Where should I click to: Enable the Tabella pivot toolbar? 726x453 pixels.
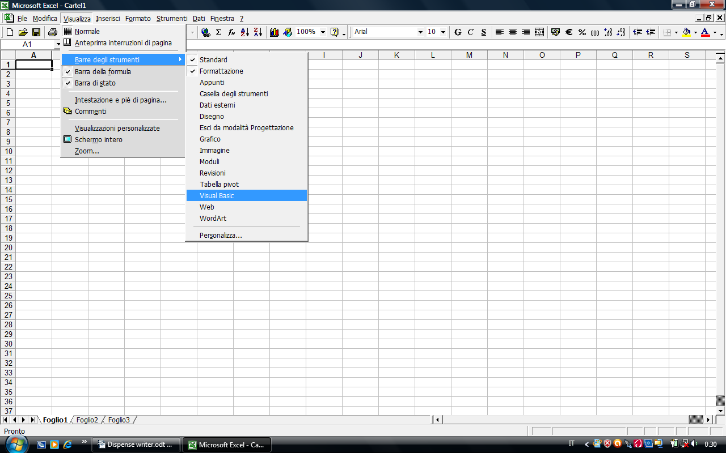(247, 185)
